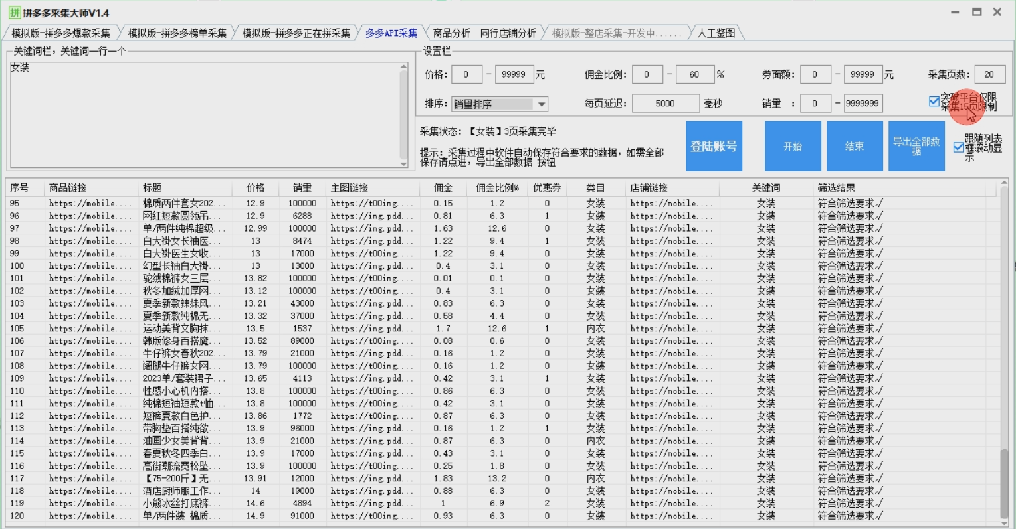This screenshot has width=1016, height=529.
Task: Open the 排序 dropdown showing 销量排序
Action: coord(500,104)
